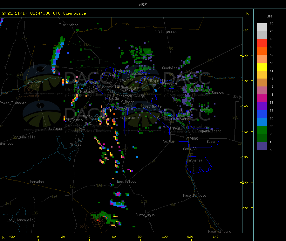Select the magenta 42 dBZ legend swatch
Screen dimensions: 286x241
(262, 98)
